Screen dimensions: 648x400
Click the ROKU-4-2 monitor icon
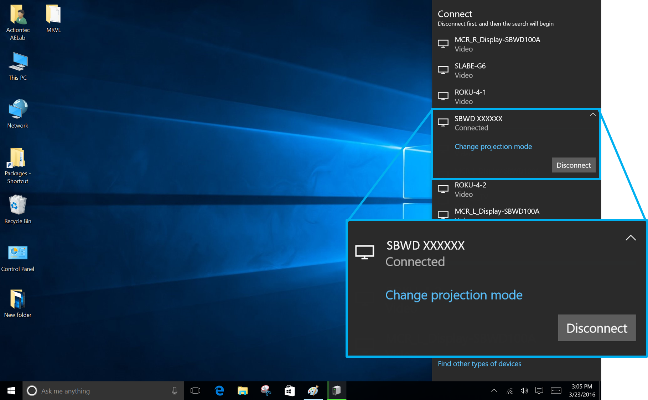point(443,189)
